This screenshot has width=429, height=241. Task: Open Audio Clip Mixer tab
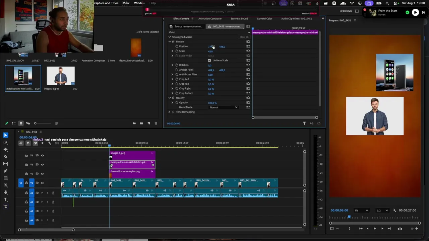coord(297,19)
